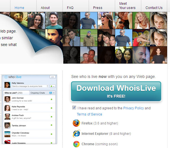Image resolution: width=170 pixels, height=148 pixels.
Task: Uncheck the privacy policy agreement checkbox
Action: click(74, 108)
